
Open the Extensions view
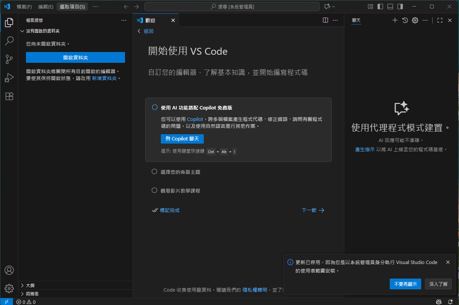pos(9,96)
